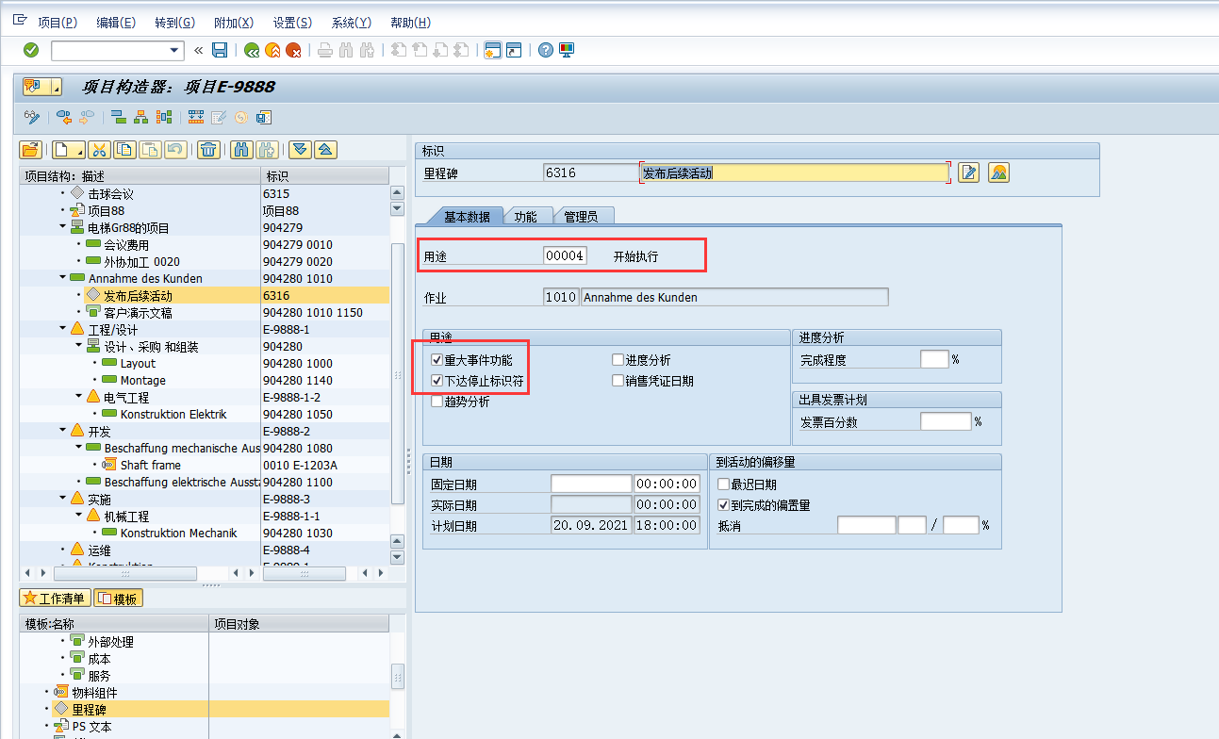Disable the 重大事件功能 checkbox
This screenshot has width=1219, height=739.
[x=436, y=358]
